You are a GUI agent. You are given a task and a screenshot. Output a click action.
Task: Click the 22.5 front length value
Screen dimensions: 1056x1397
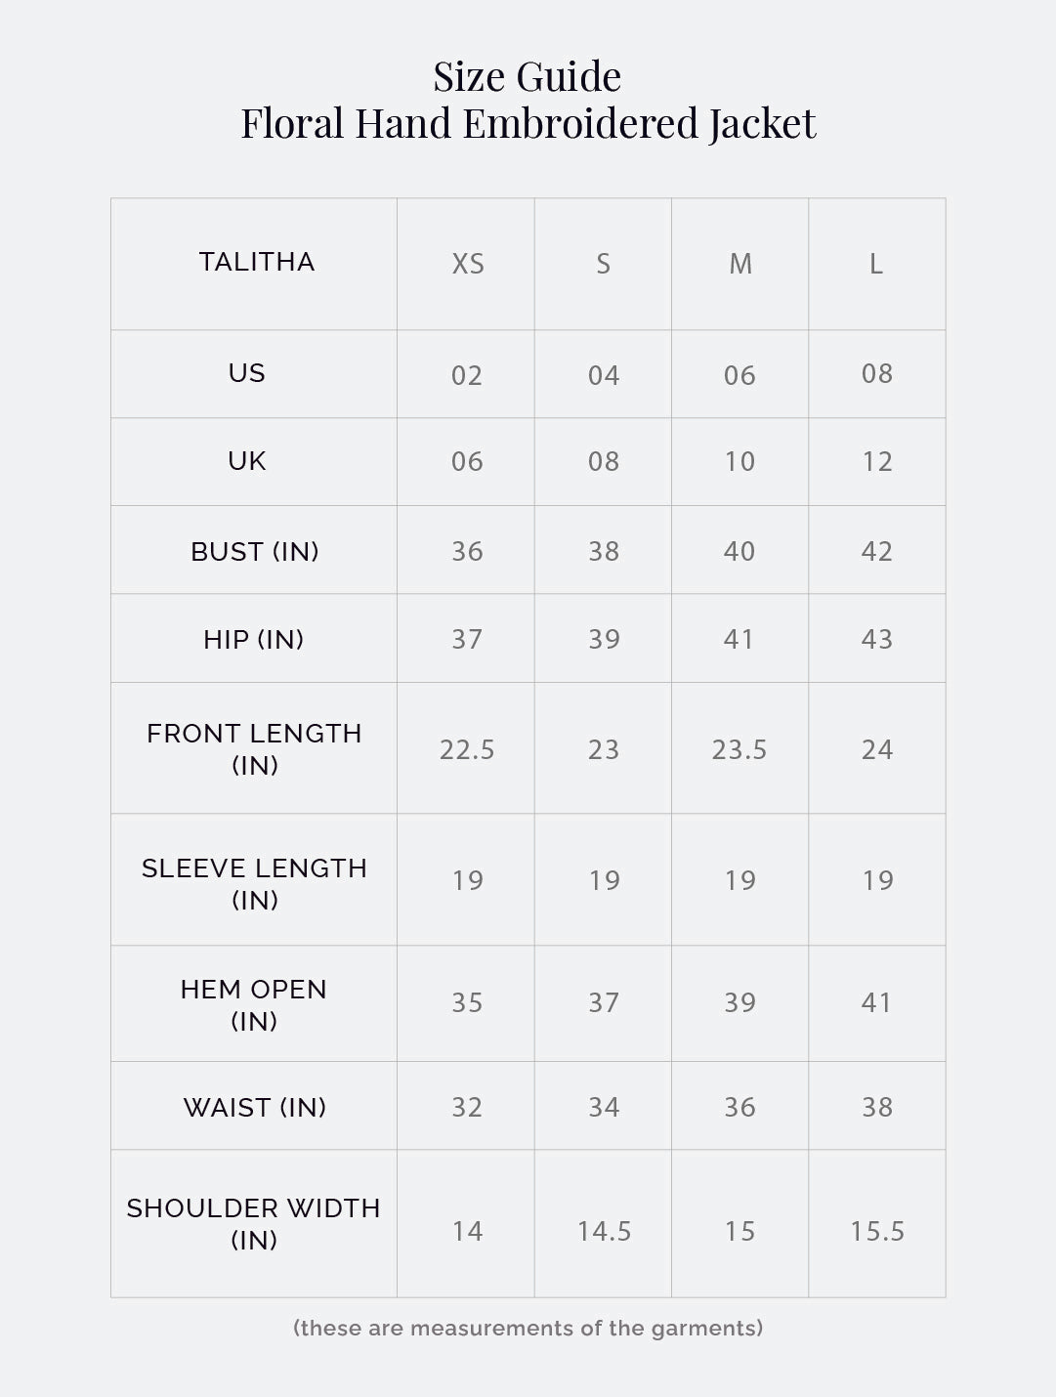pyautogui.click(x=467, y=749)
